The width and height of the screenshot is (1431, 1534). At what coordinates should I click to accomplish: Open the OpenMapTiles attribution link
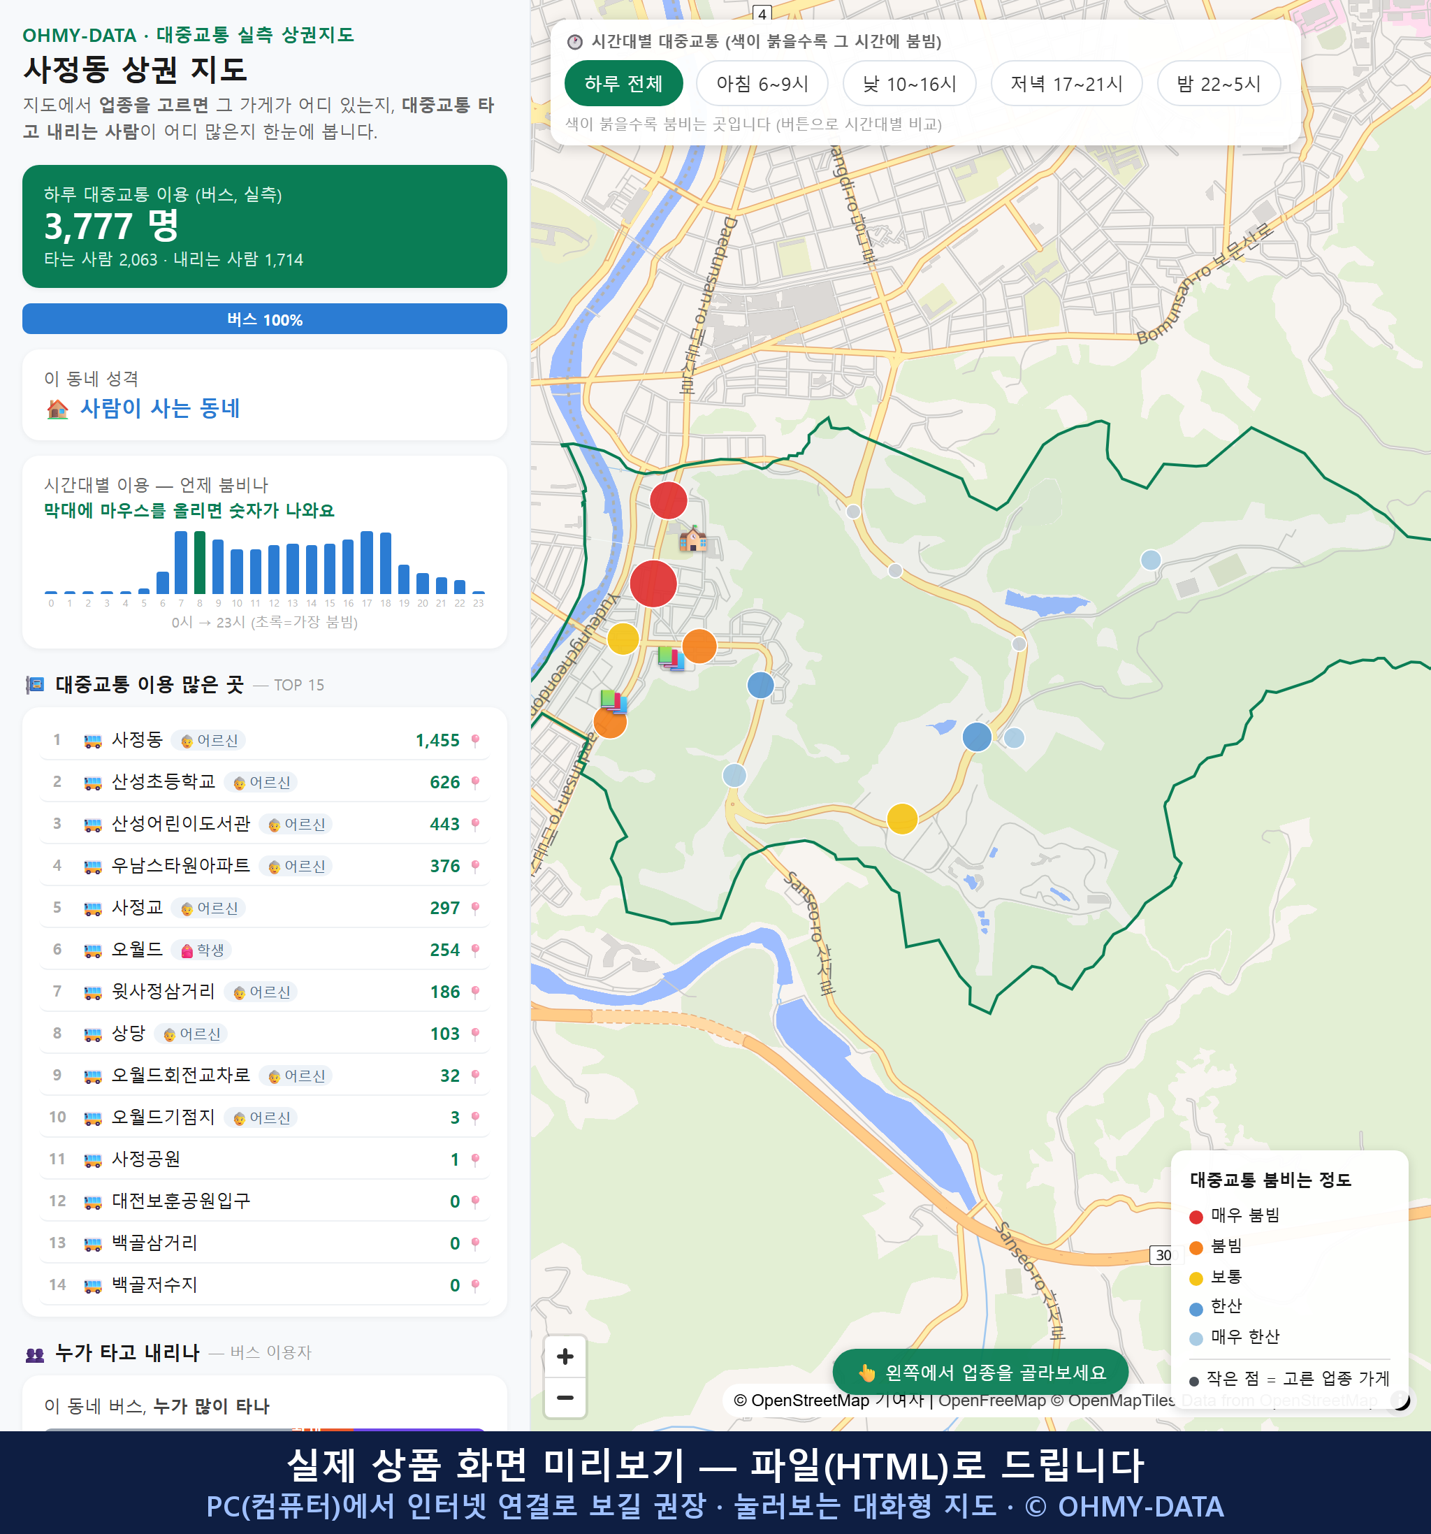(x=1114, y=1401)
